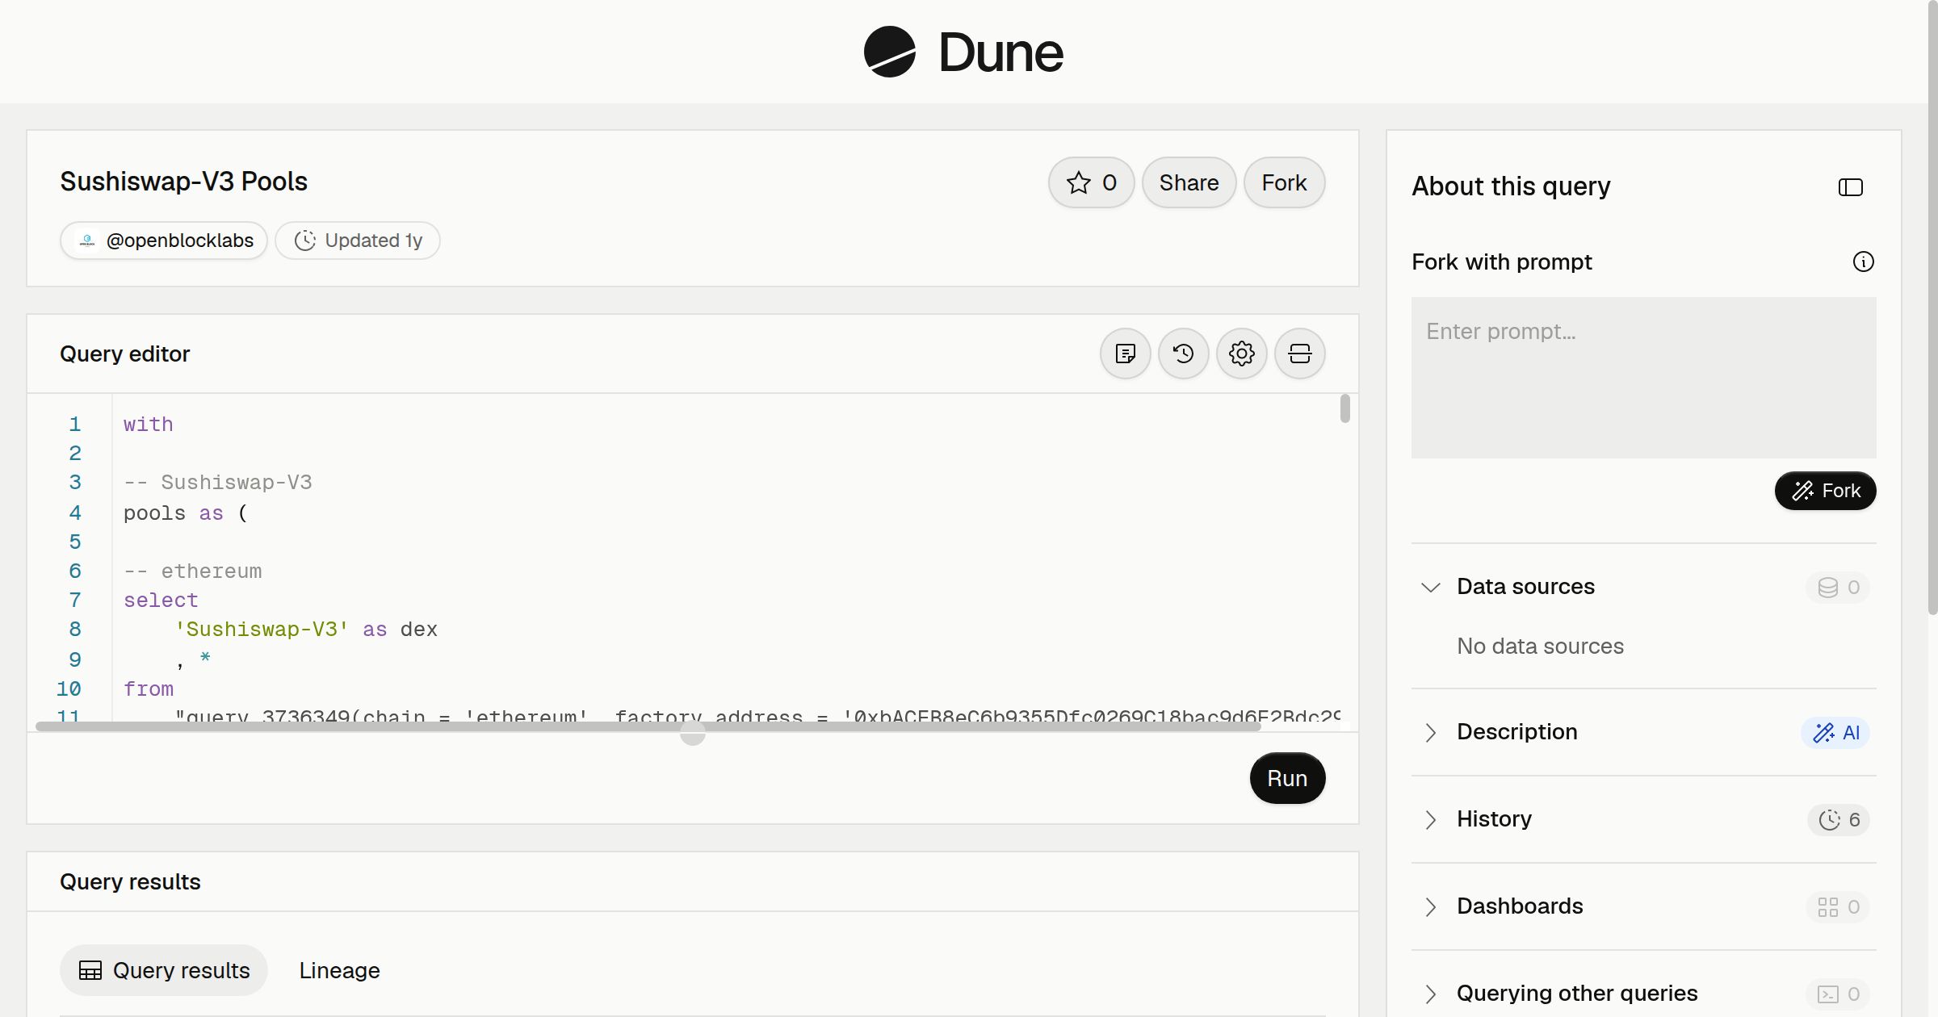
Task: Click the editor horizontal scrollbar
Action: (648, 726)
